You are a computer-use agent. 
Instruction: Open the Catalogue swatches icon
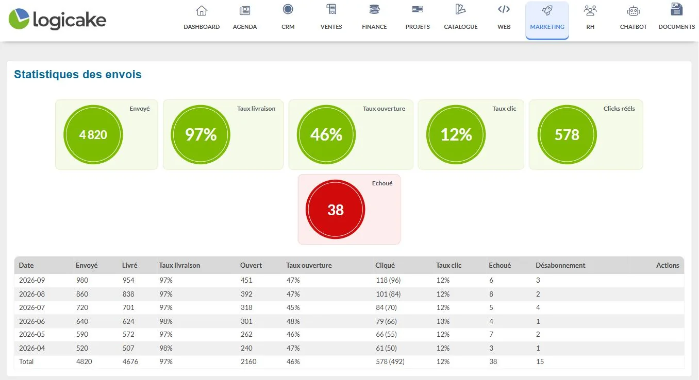461,9
